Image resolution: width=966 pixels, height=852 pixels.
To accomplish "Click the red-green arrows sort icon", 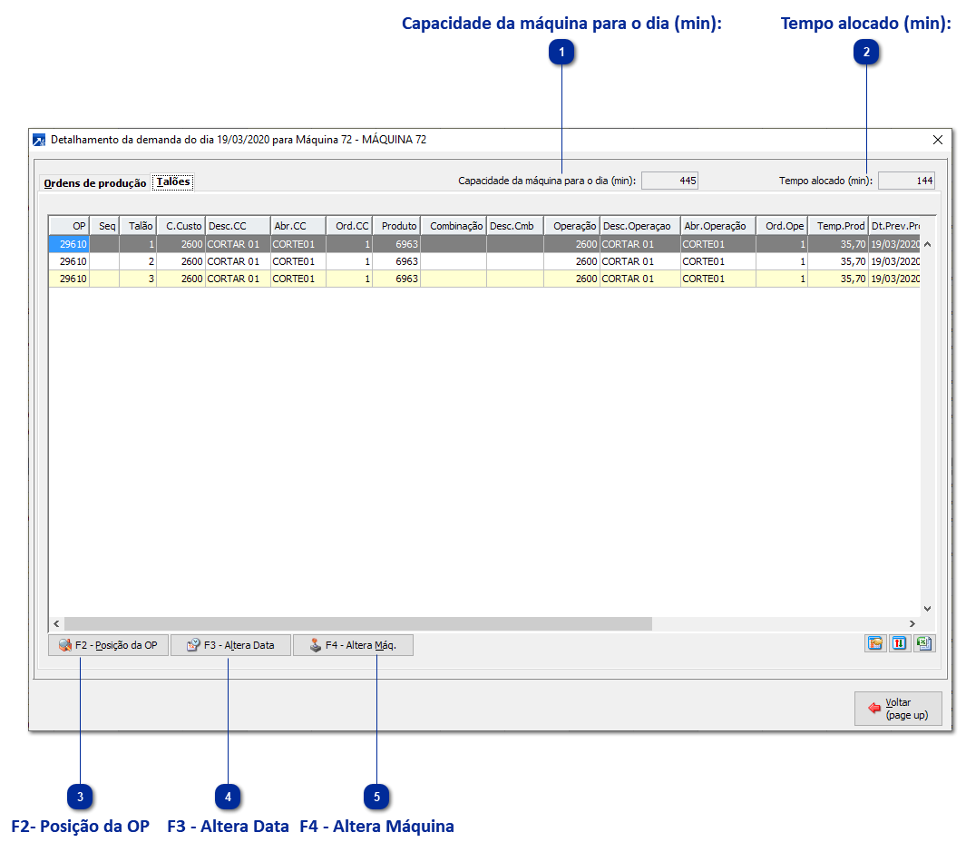I will 900,643.
